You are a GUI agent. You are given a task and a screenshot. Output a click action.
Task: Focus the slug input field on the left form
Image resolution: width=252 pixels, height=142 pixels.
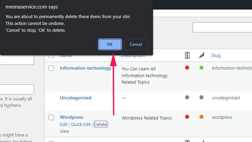[17, 89]
